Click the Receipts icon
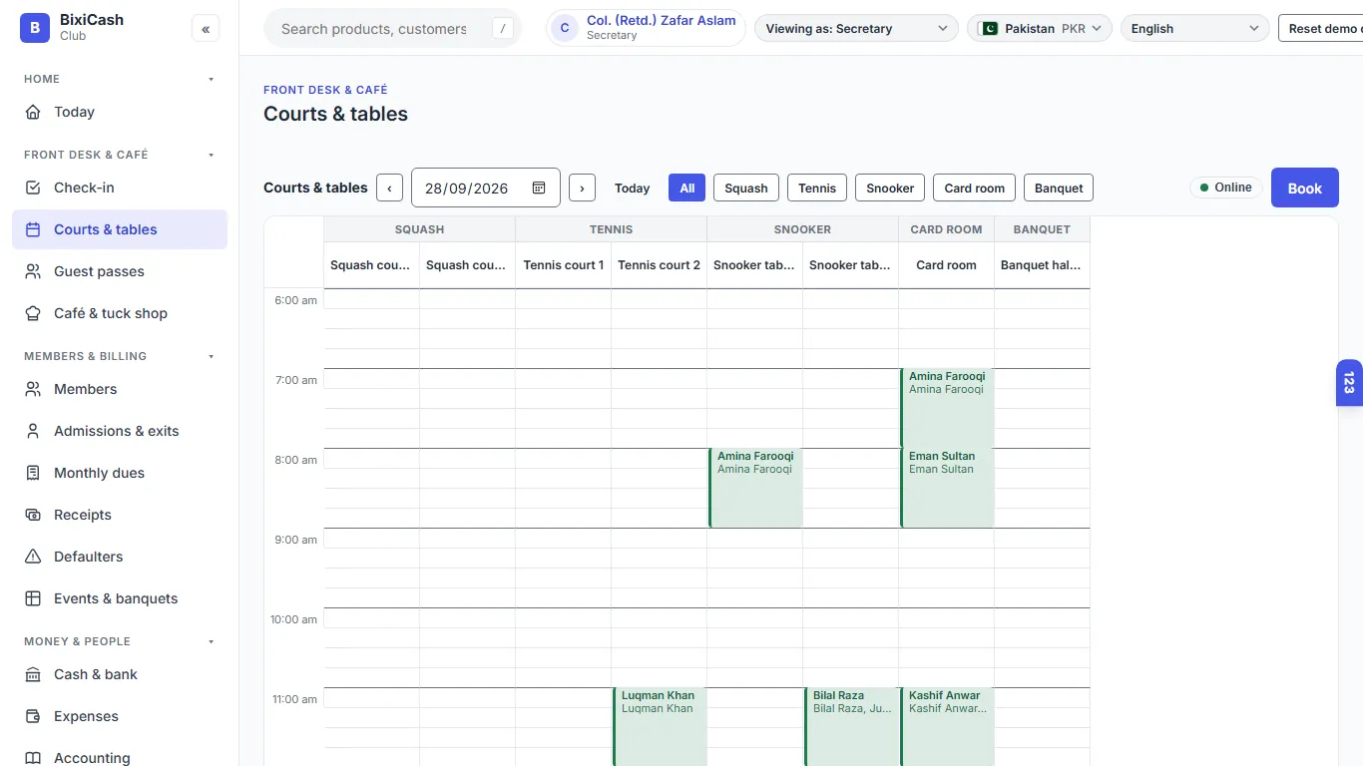The width and height of the screenshot is (1363, 766). coord(33,515)
